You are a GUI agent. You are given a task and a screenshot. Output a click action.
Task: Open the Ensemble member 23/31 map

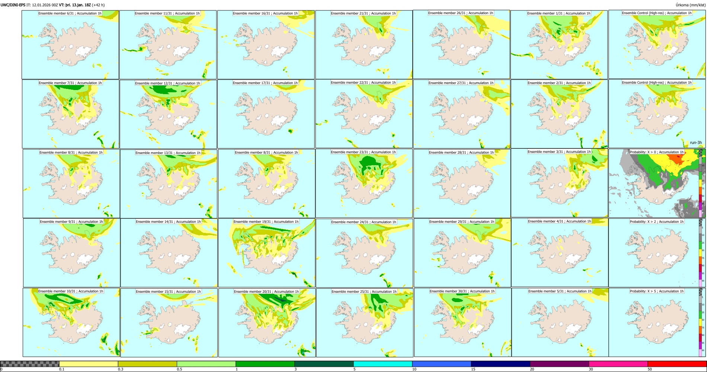point(364,183)
